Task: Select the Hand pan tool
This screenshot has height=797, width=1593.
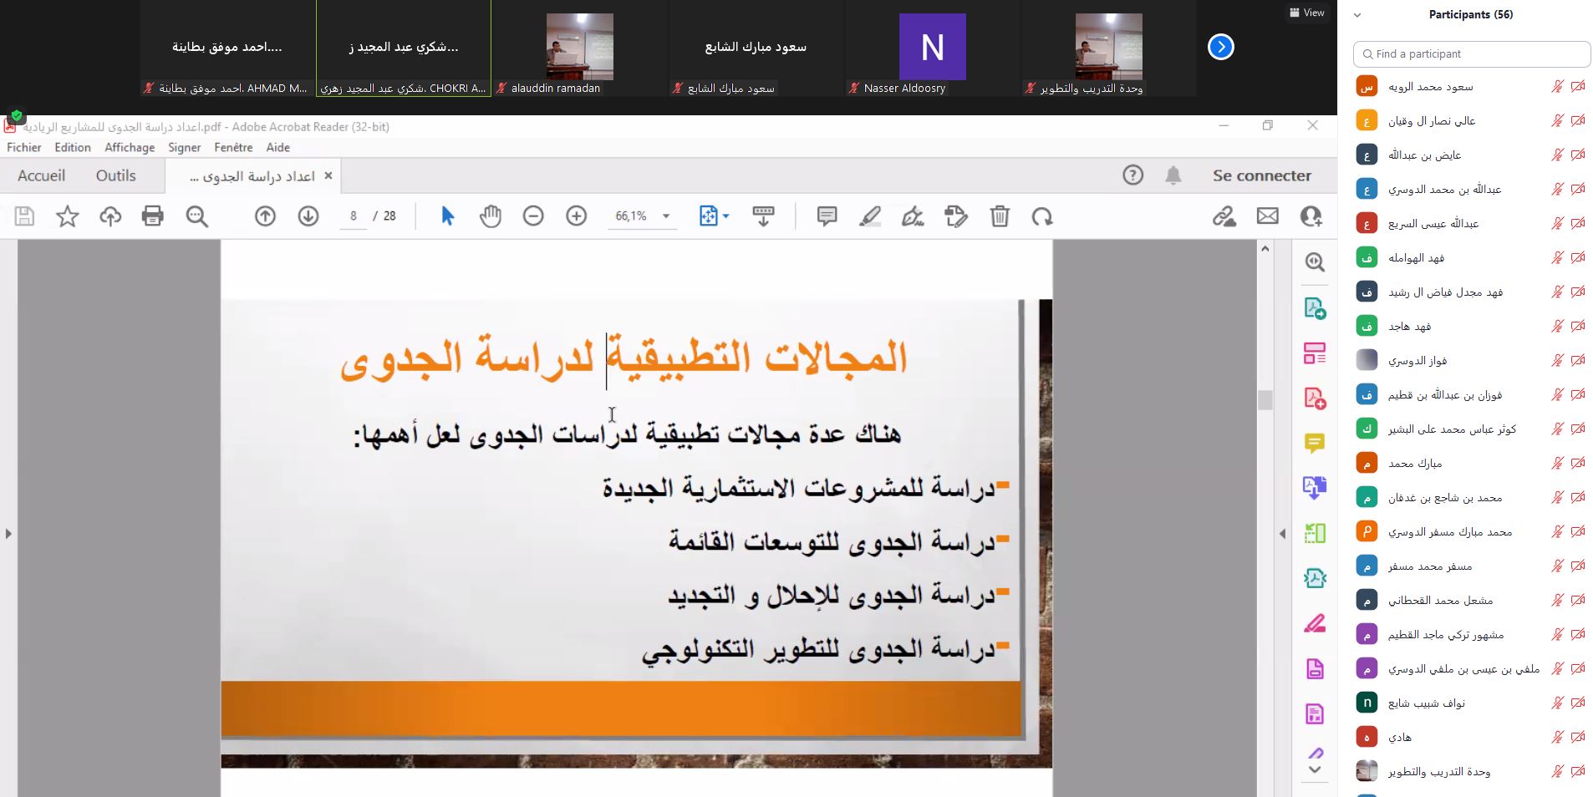Action: pyautogui.click(x=490, y=216)
